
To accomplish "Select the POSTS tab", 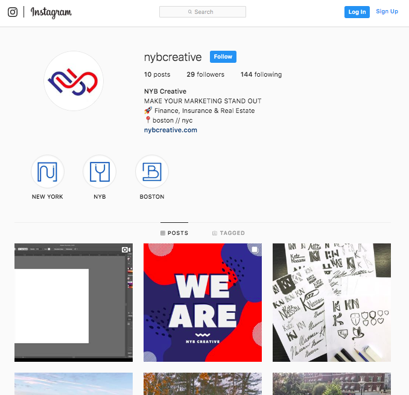I will 174,233.
